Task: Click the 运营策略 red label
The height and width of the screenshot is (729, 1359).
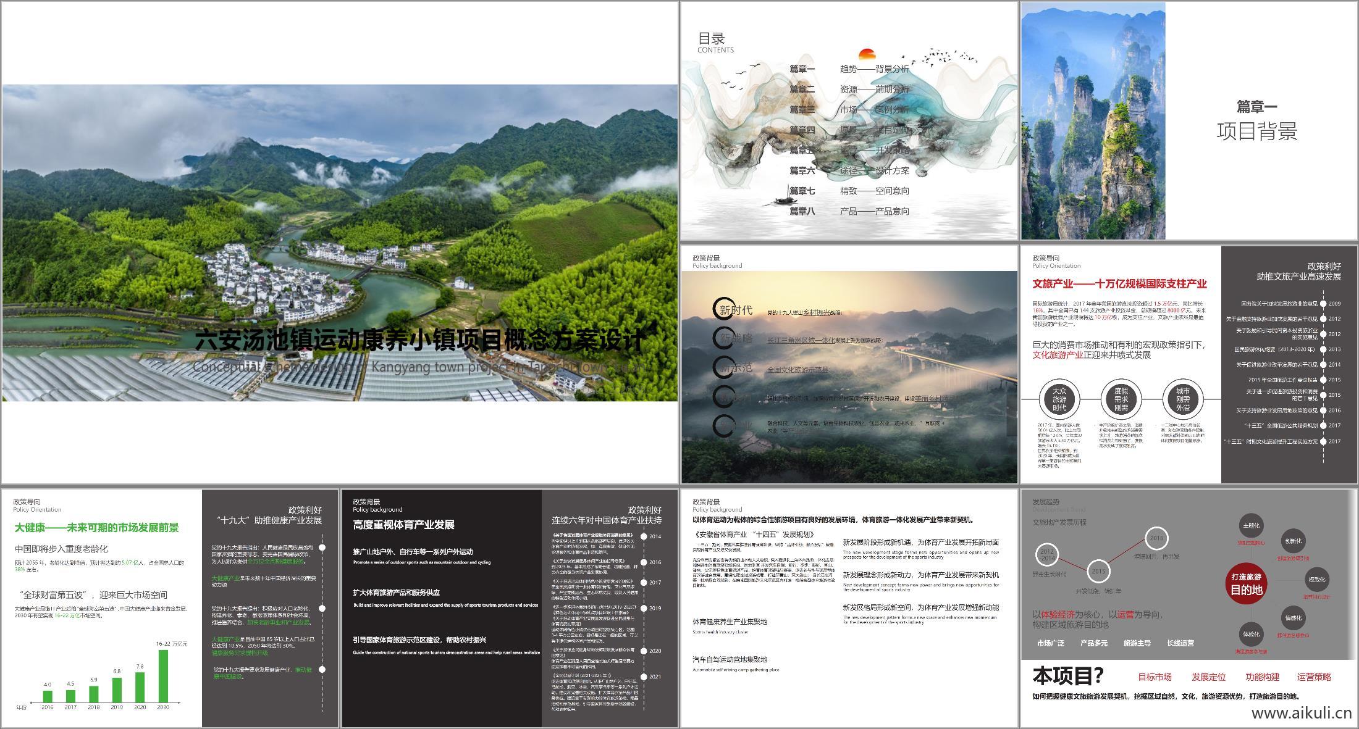Action: coord(1314,677)
